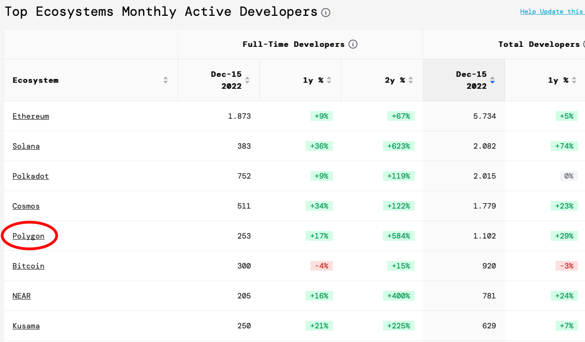This screenshot has width=585, height=342.
Task: Click Polkadot's +119% two-year badge
Action: pyautogui.click(x=399, y=176)
